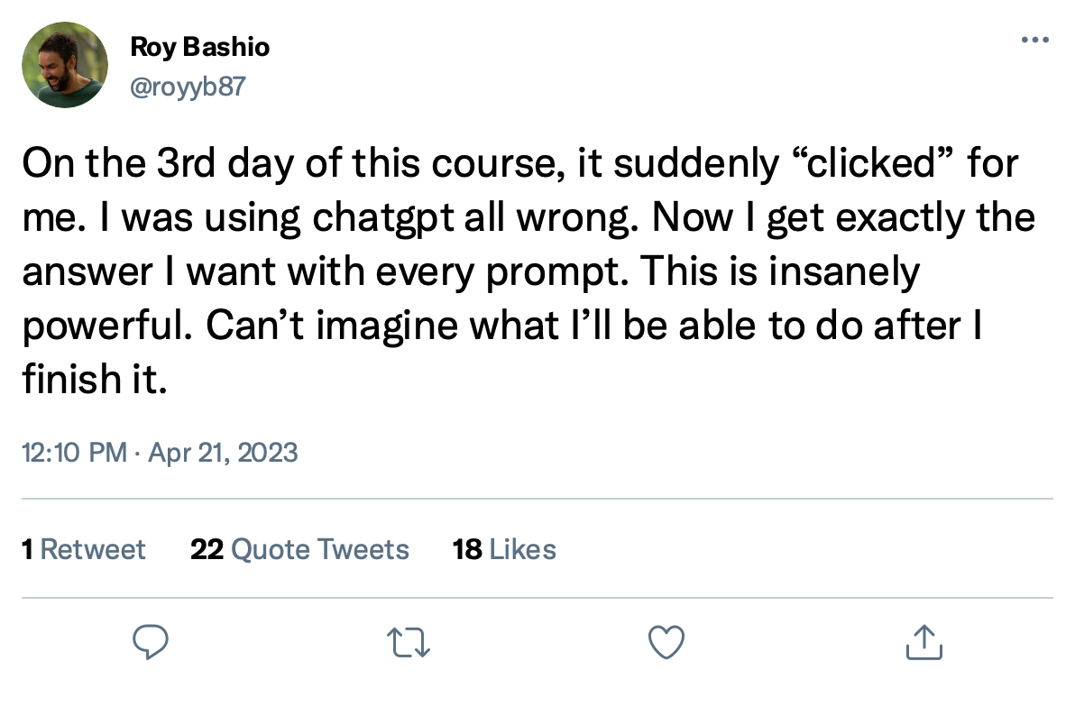
Task: Visit the @royyb87 handle link
Action: (x=188, y=87)
